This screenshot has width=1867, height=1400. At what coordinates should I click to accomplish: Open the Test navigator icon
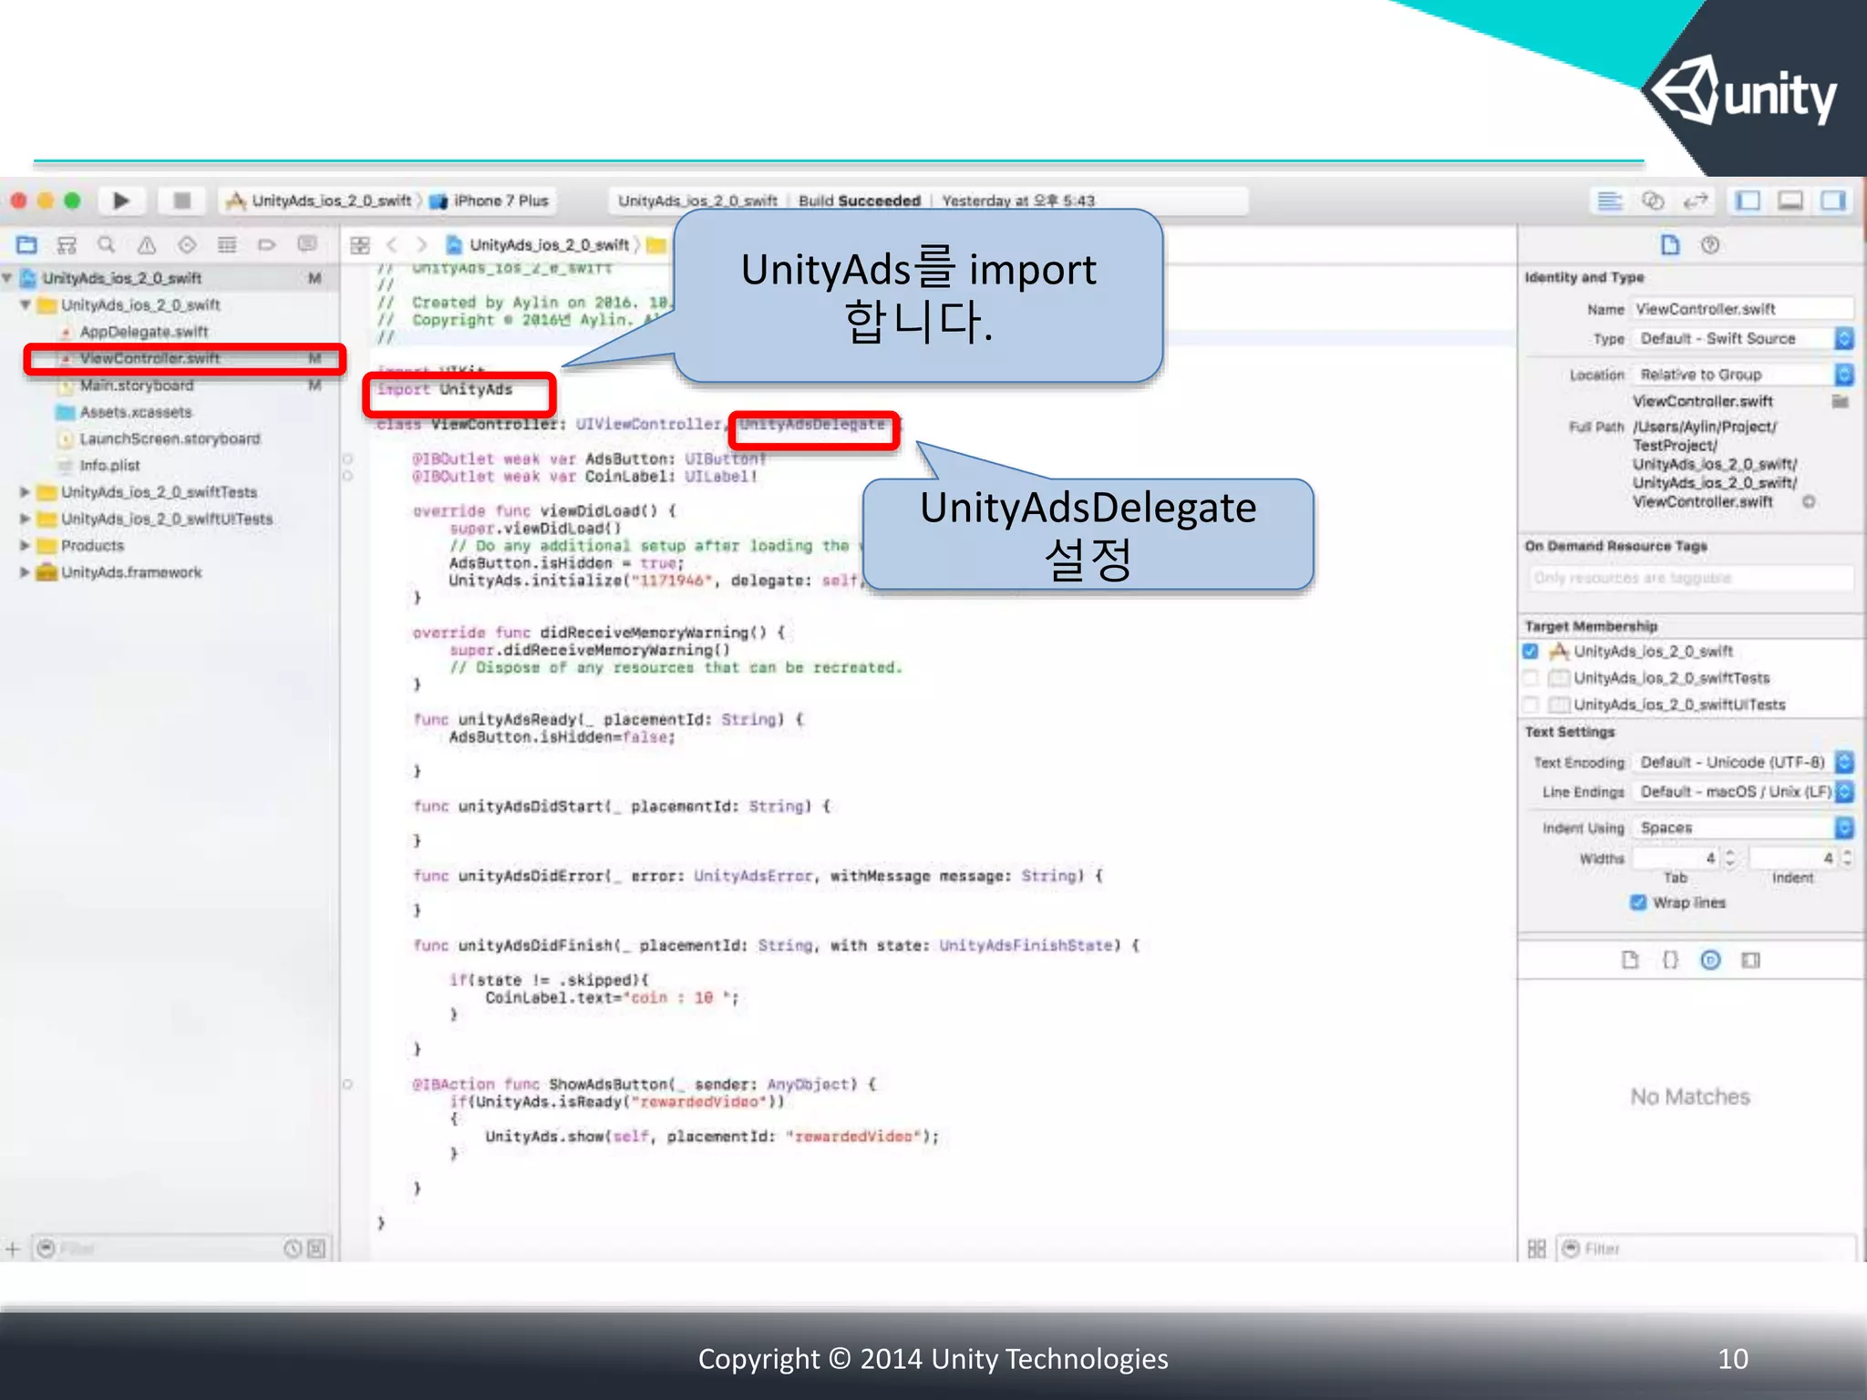187,244
